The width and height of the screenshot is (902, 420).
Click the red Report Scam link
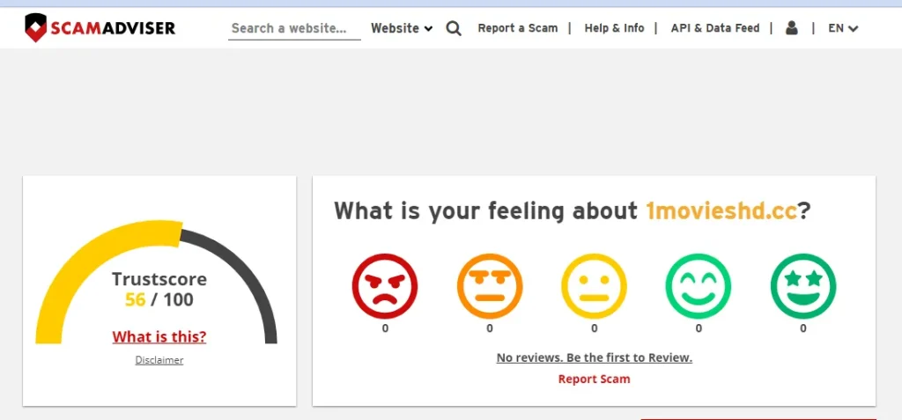[x=595, y=379]
